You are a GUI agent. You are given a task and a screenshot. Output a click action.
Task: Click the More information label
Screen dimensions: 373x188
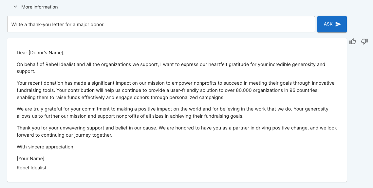[x=40, y=7]
